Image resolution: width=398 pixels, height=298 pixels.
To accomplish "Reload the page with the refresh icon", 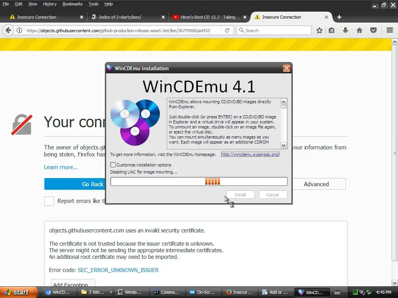I will point(227,30).
